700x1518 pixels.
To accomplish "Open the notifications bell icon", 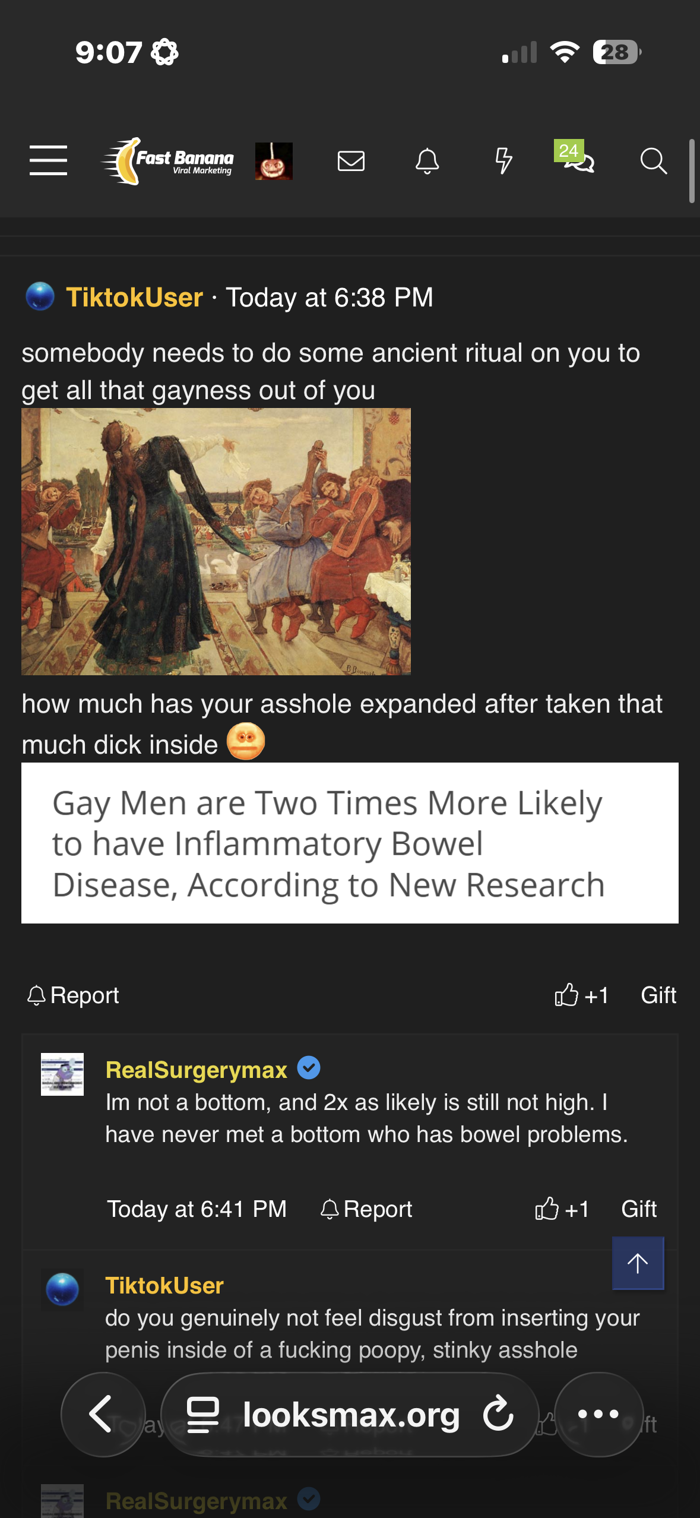I will click(x=427, y=161).
